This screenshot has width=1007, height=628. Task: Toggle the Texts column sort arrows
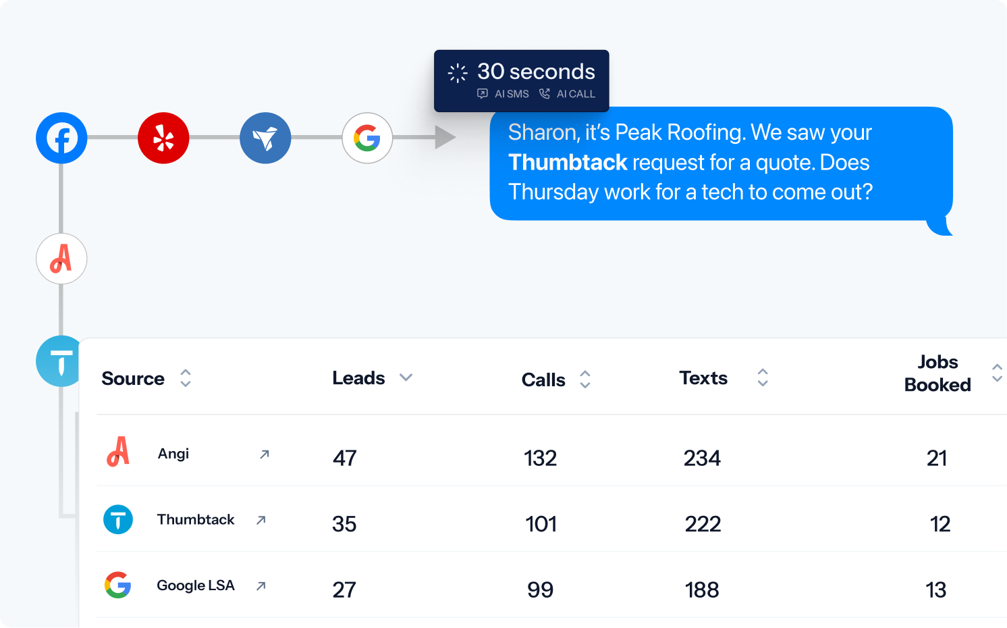tap(763, 377)
